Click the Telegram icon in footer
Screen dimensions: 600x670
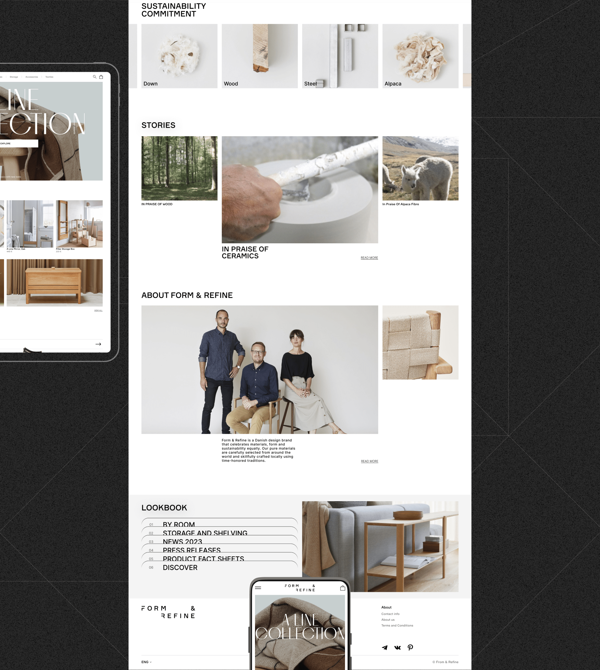pos(384,648)
